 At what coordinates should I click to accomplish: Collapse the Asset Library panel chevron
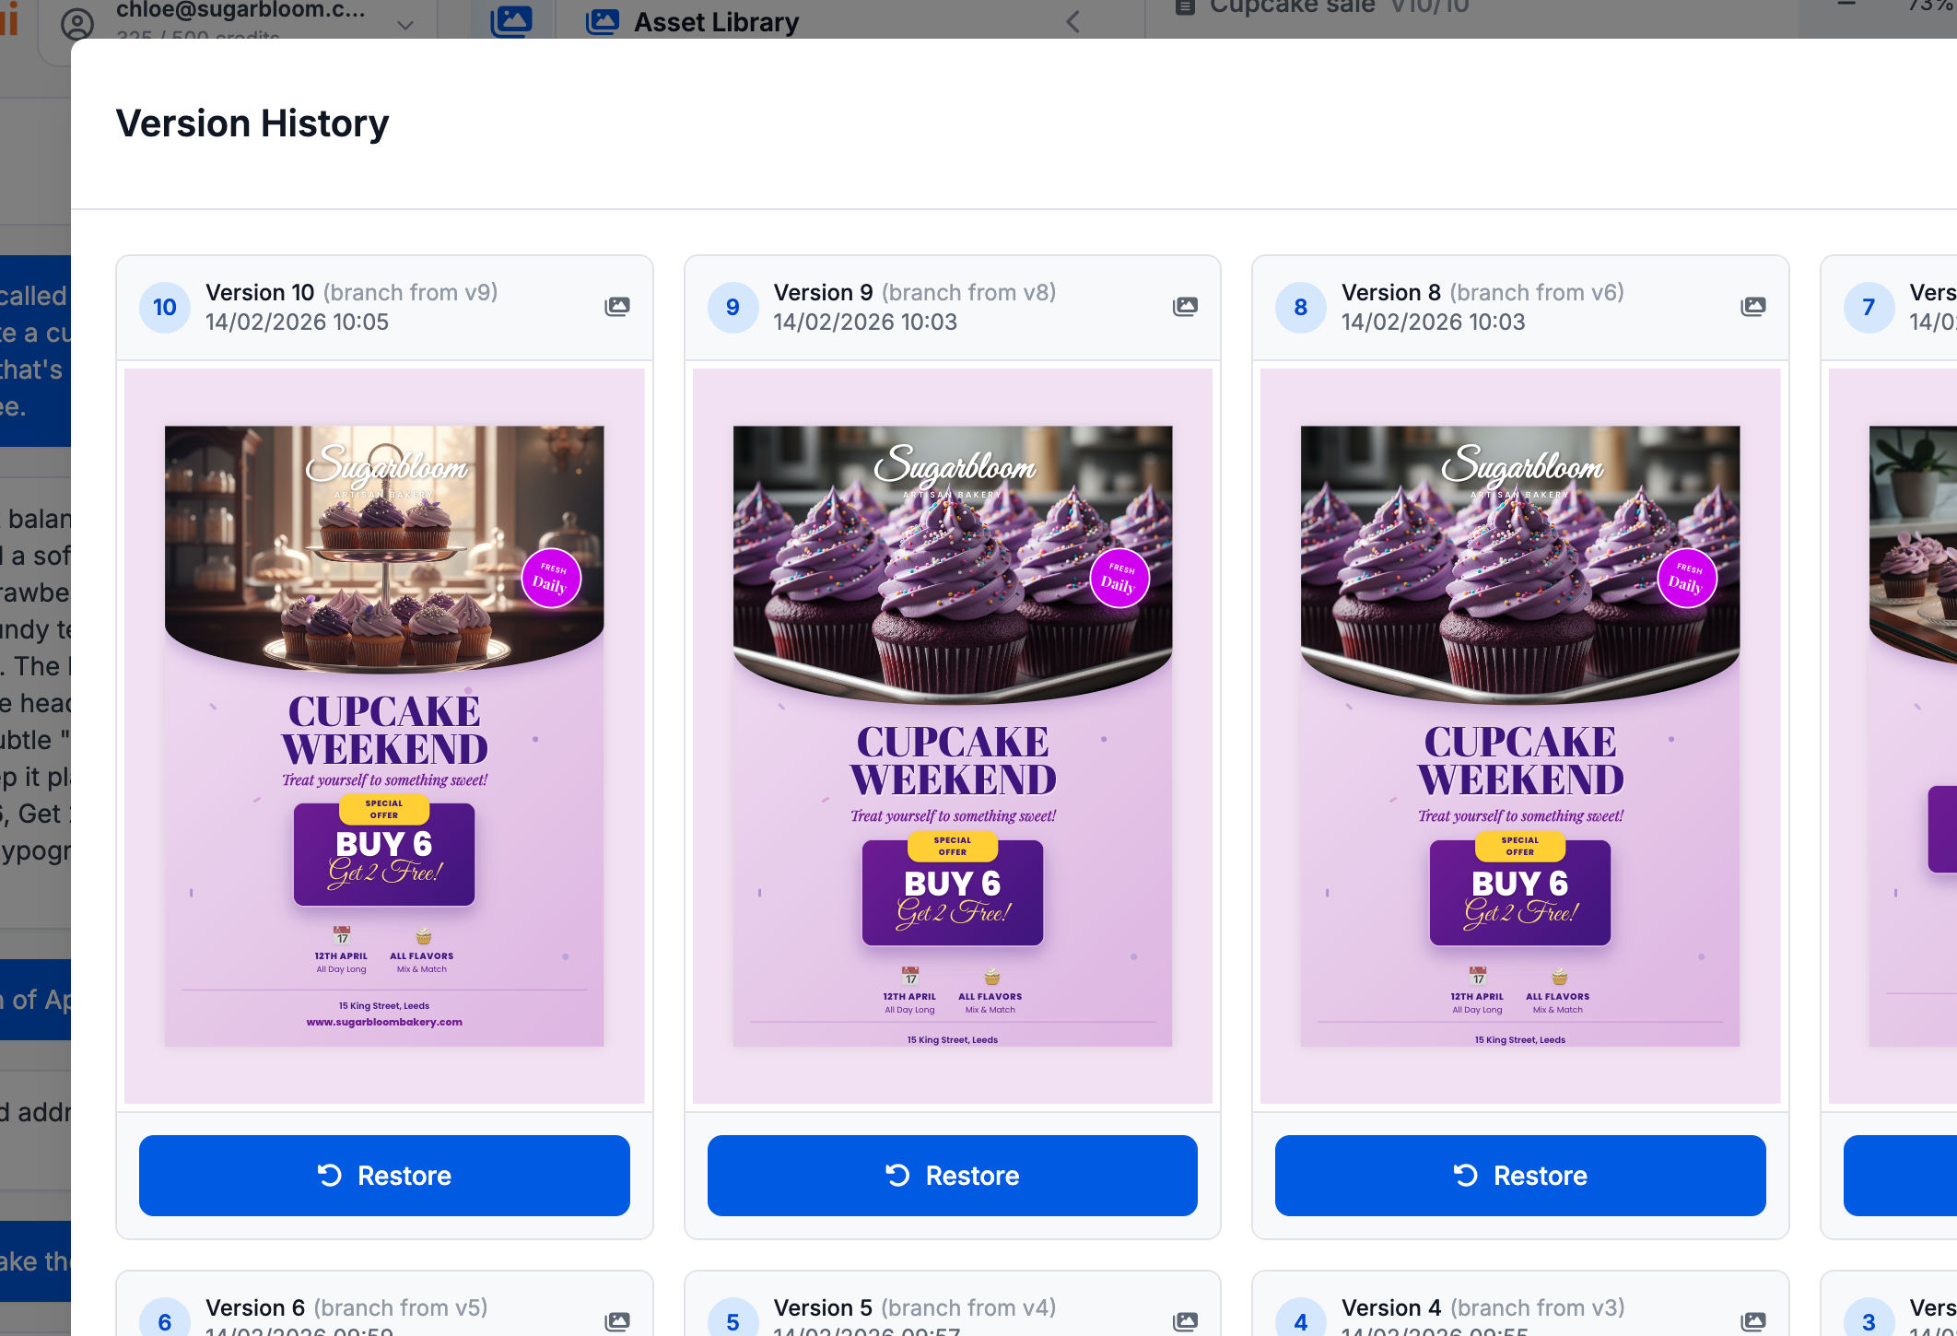(x=1072, y=21)
